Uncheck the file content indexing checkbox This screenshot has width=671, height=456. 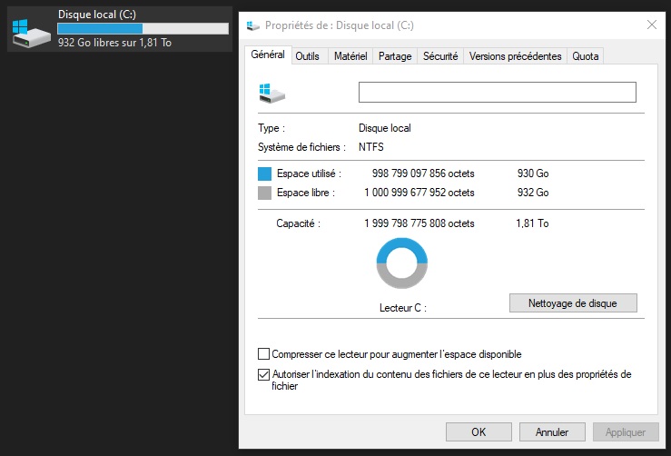tap(264, 374)
